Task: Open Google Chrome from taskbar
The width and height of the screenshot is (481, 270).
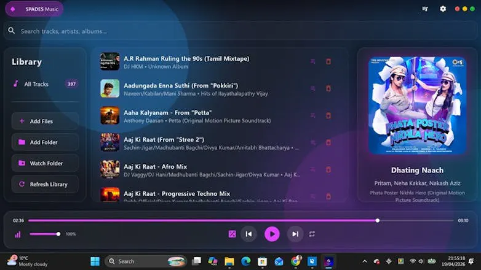Action: [x=296, y=261]
